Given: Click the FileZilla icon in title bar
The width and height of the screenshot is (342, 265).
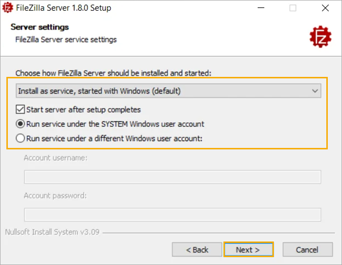Looking at the screenshot, I should coord(7,8).
